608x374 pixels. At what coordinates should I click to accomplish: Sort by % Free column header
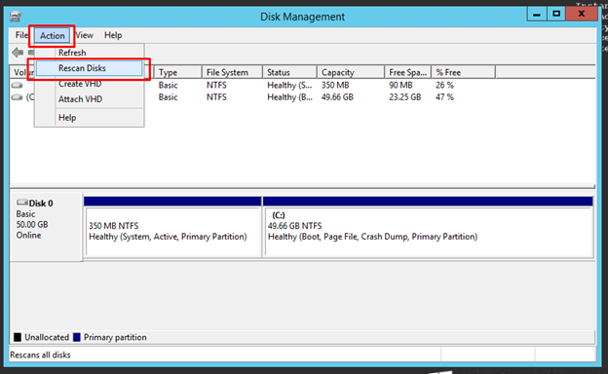click(463, 72)
